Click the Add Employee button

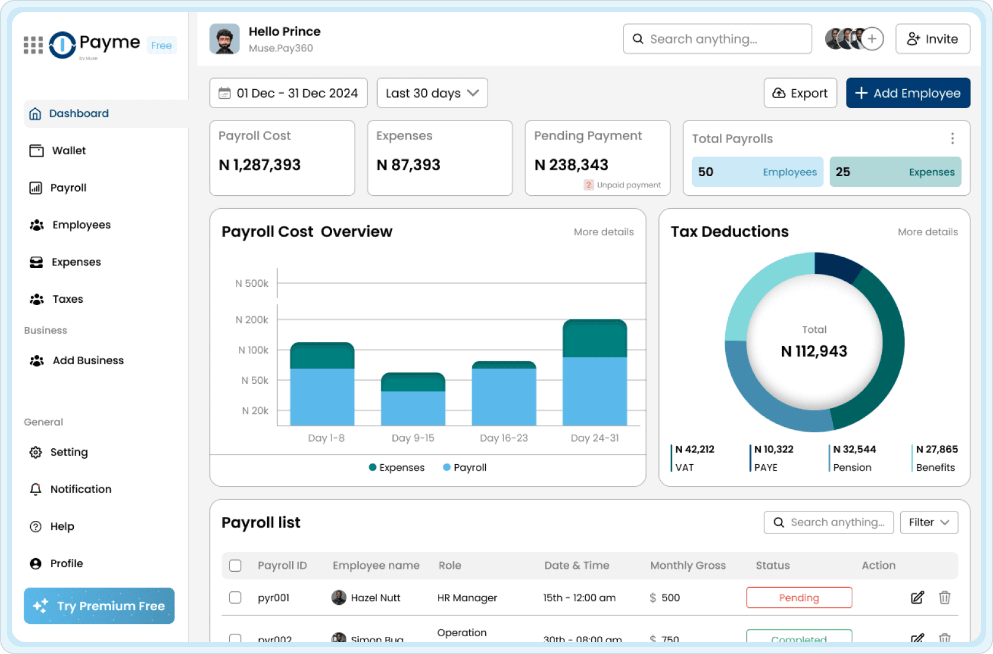(x=908, y=93)
